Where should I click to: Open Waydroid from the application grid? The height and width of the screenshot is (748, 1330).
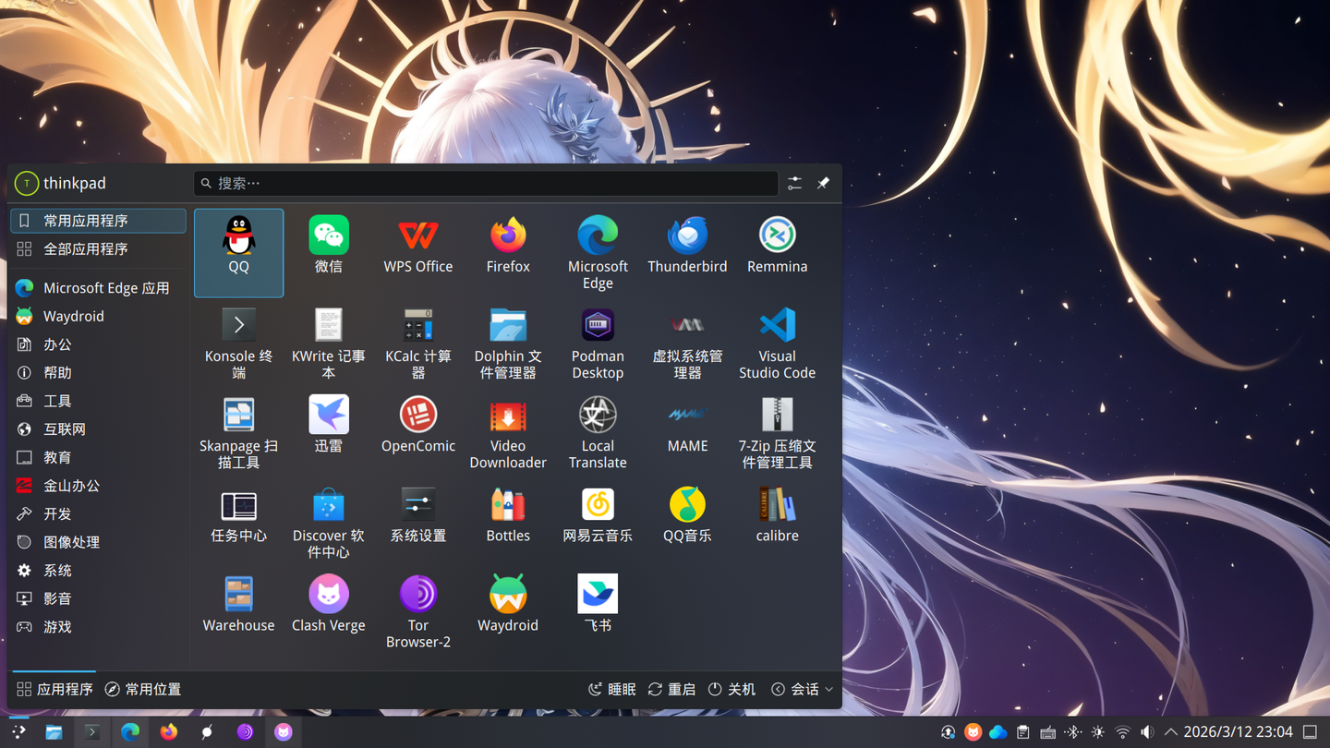508,612
